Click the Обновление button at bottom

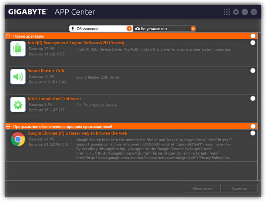coord(202,189)
